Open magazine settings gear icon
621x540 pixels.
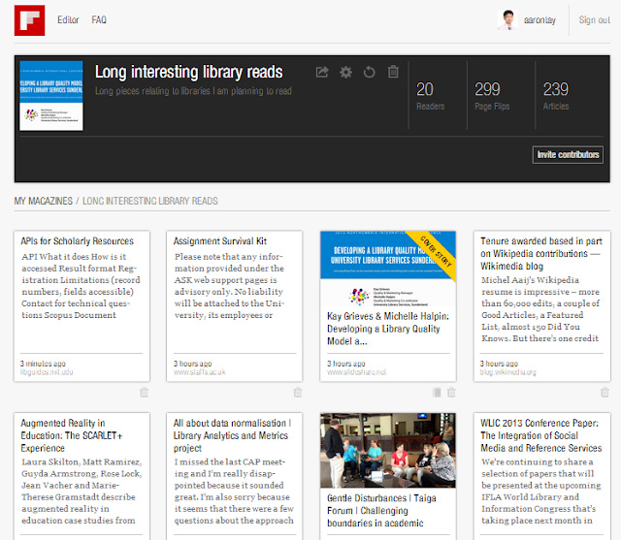[x=345, y=72]
